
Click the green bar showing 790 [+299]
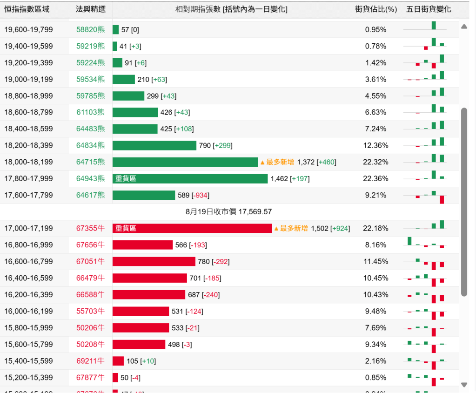154,146
